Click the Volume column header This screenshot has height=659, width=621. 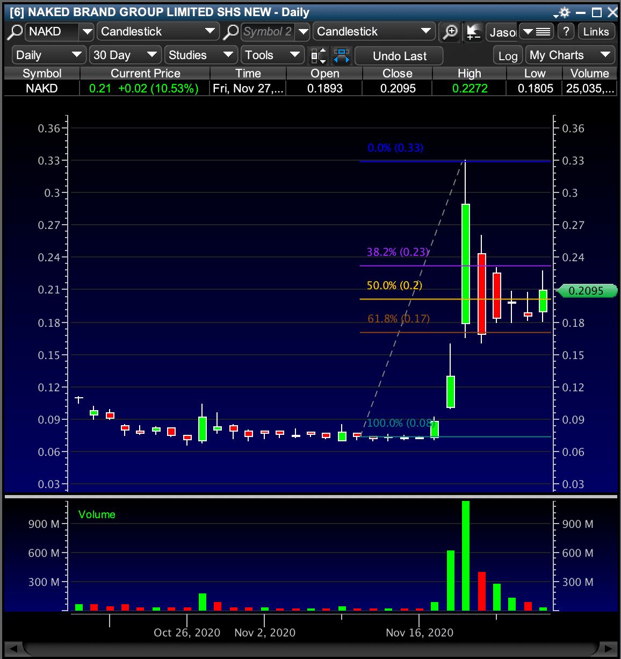click(589, 73)
